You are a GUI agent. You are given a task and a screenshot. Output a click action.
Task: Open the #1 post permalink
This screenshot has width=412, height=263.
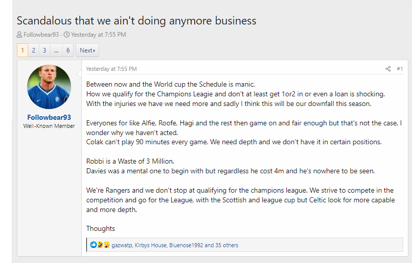pyautogui.click(x=400, y=69)
